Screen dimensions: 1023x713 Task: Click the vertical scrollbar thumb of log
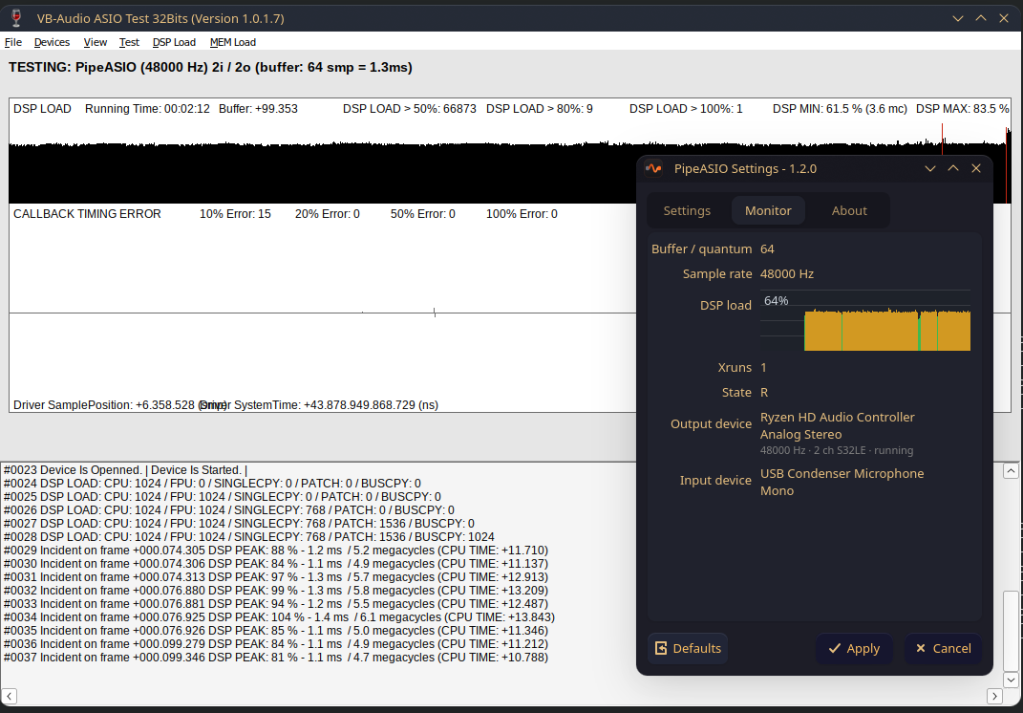[1011, 630]
